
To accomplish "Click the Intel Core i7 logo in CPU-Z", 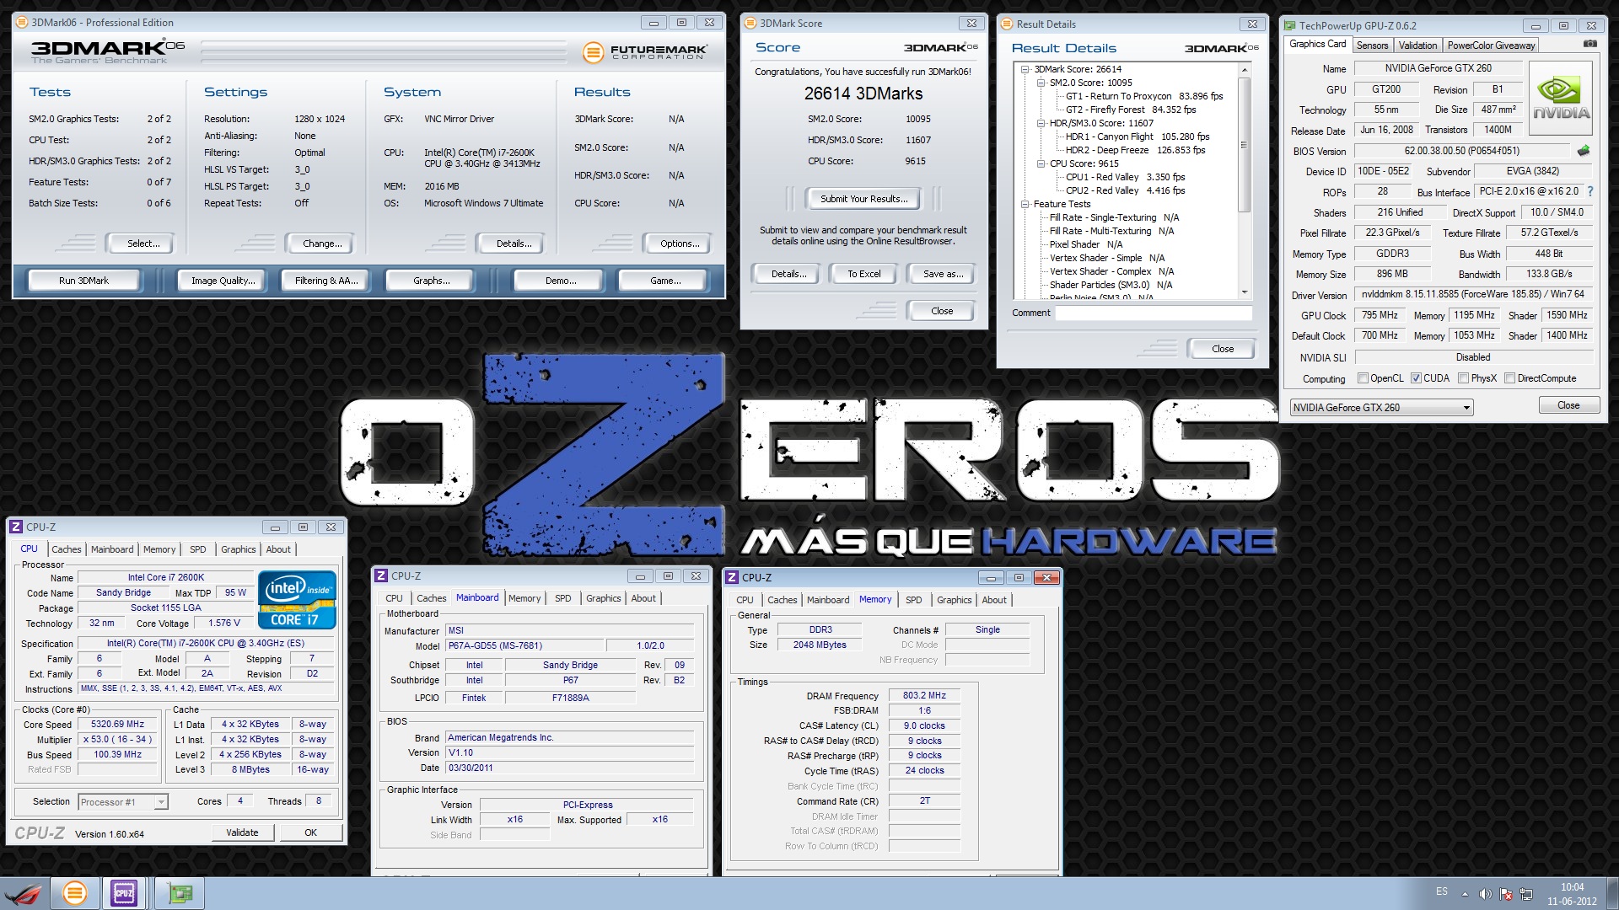I will (297, 599).
